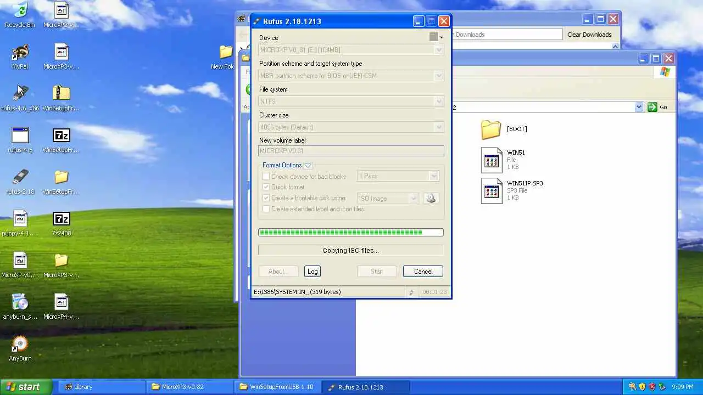Toggle the Quick format checkbox
703x395 pixels.
[266, 187]
